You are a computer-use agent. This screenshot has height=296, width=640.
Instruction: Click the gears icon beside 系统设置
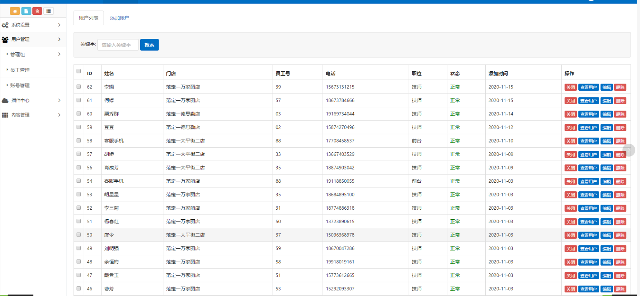coord(5,25)
